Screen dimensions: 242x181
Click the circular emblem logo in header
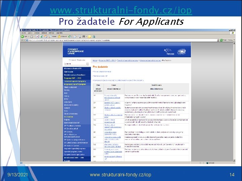[x=182, y=52]
